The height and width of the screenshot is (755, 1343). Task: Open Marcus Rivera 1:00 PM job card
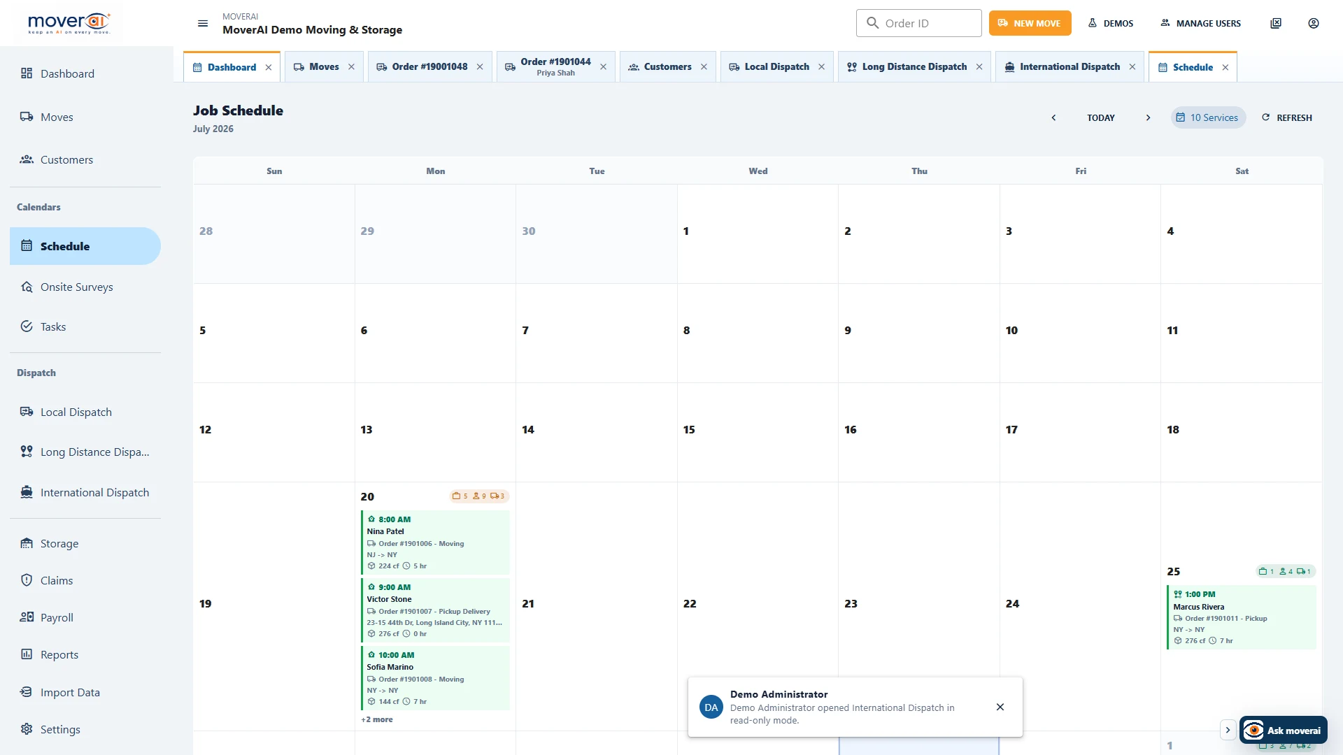tap(1242, 617)
